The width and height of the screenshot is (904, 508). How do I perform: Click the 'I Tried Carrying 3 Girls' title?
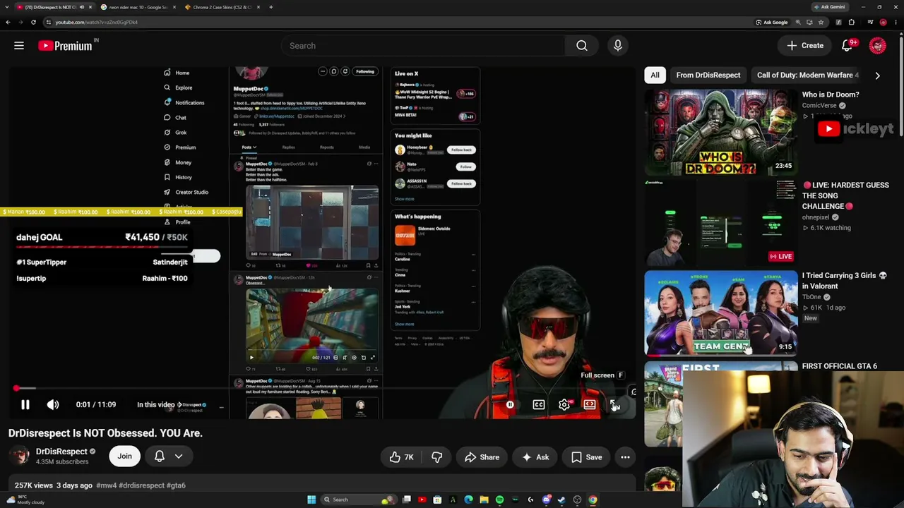[844, 281]
